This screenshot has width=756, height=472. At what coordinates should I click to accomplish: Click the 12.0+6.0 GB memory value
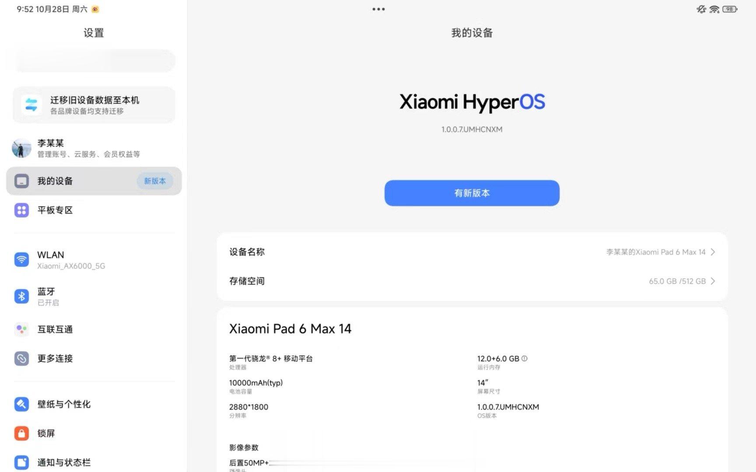498,358
